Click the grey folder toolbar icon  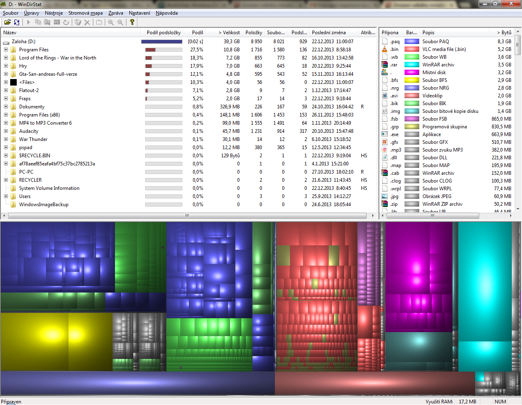click(99, 22)
